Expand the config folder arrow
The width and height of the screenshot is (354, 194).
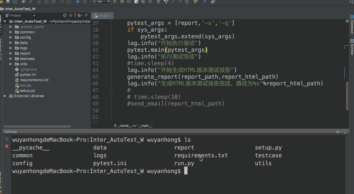[10, 38]
